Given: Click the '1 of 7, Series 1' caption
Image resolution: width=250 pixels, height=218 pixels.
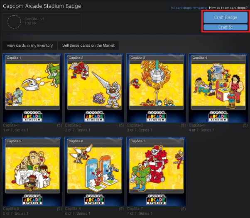Looking at the screenshot, I should (16, 130).
